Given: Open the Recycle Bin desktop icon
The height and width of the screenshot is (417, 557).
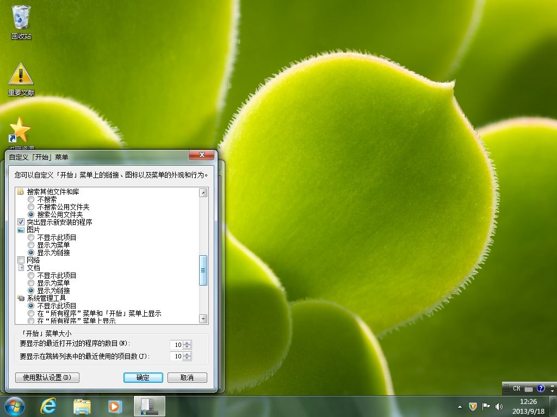Looking at the screenshot, I should [21, 22].
